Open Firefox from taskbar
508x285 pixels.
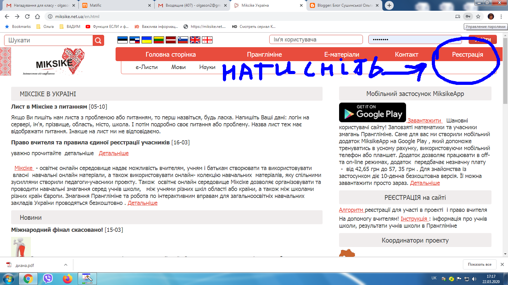[67, 279]
